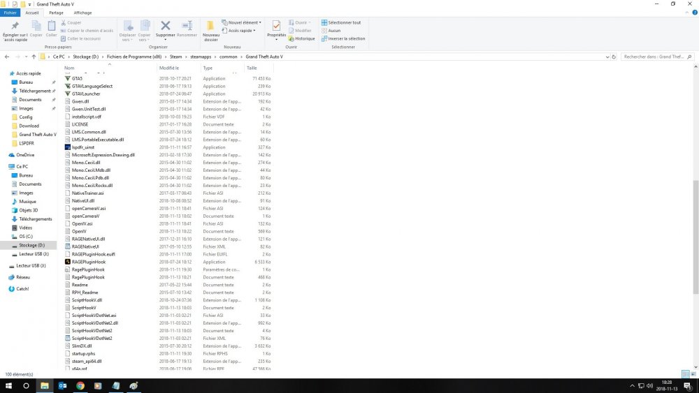The height and width of the screenshot is (393, 699).
Task: Switch to the Partage ribbon tab
Action: [56, 13]
